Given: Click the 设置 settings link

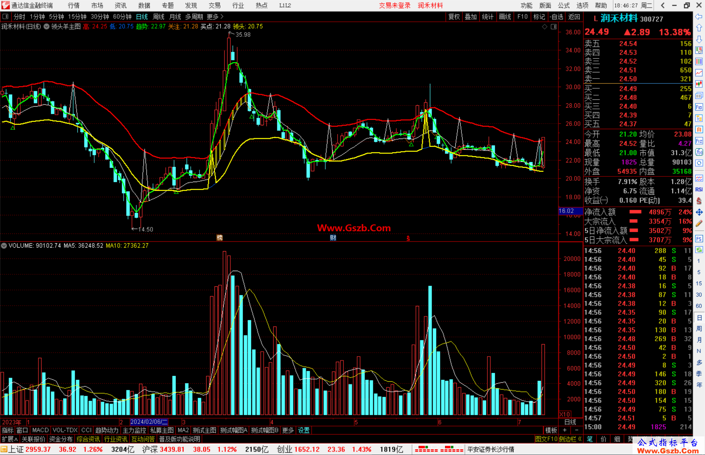Looking at the screenshot, I should click(304, 430).
